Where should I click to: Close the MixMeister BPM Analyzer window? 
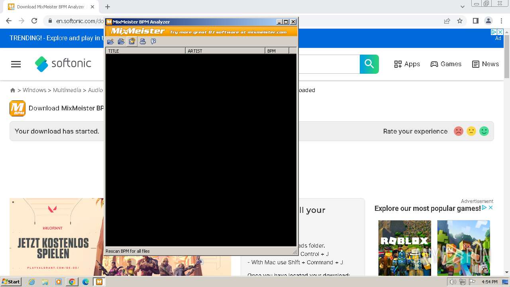293,22
